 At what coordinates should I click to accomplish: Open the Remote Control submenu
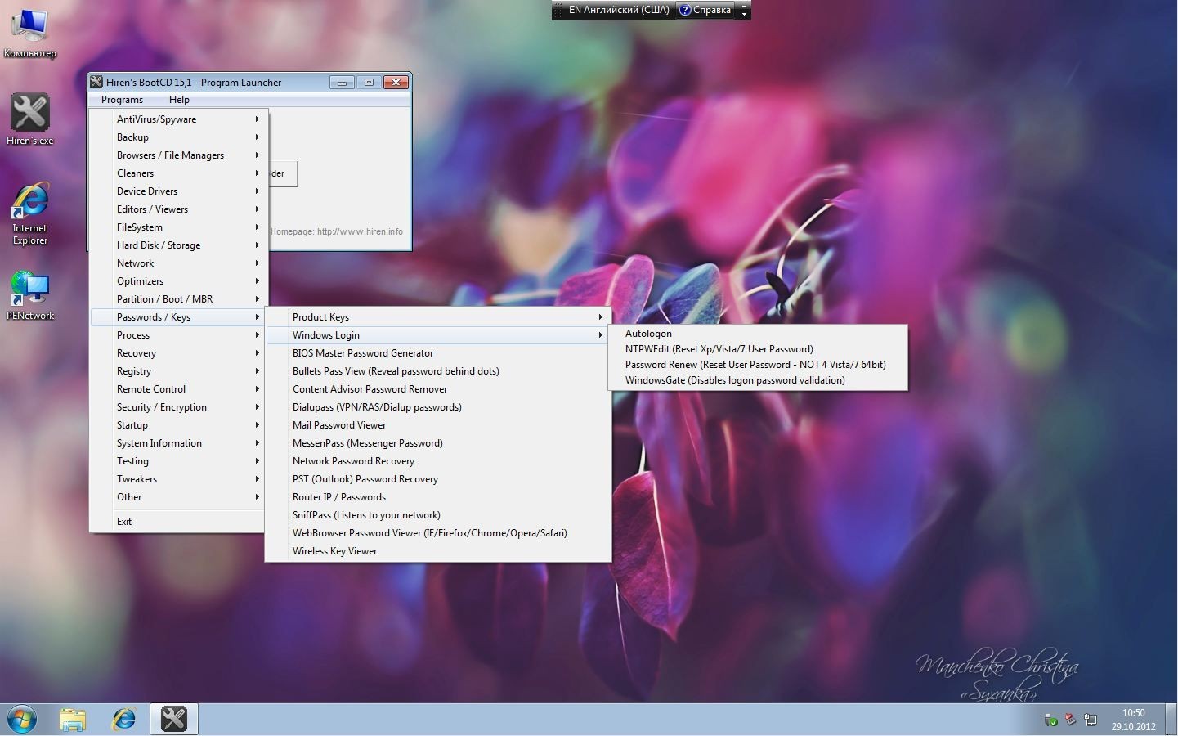177,389
